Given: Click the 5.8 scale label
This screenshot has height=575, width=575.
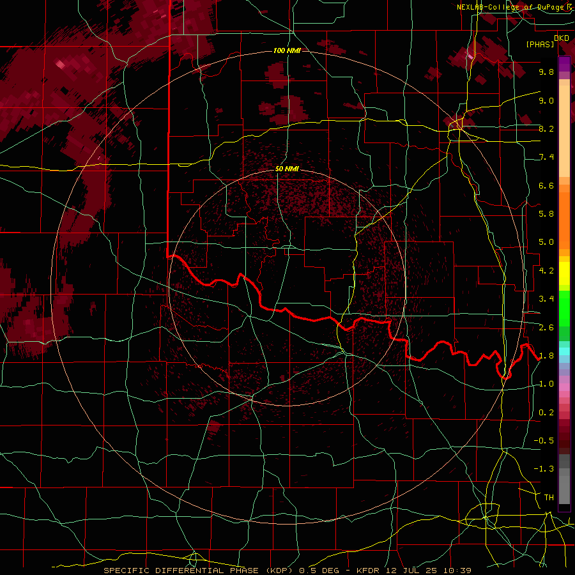Looking at the screenshot, I should (x=546, y=214).
